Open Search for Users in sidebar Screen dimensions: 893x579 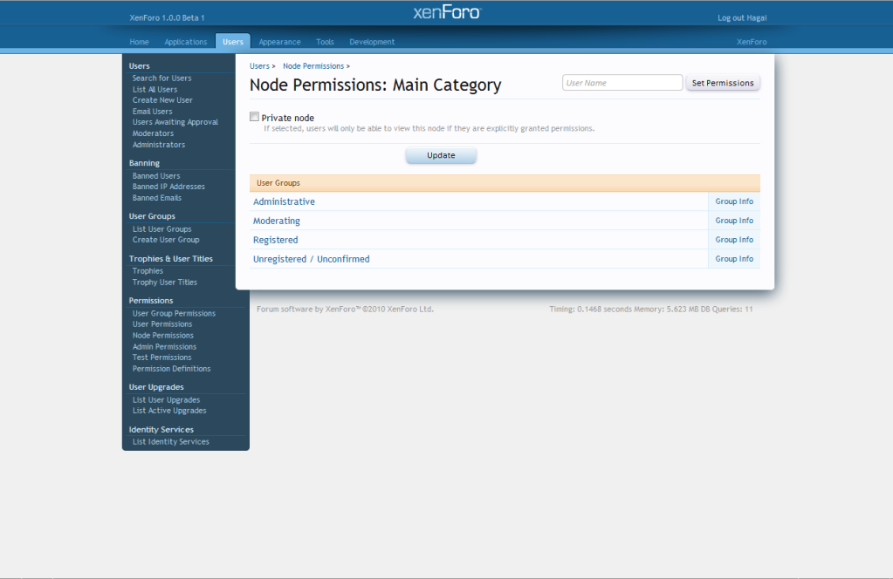point(161,78)
